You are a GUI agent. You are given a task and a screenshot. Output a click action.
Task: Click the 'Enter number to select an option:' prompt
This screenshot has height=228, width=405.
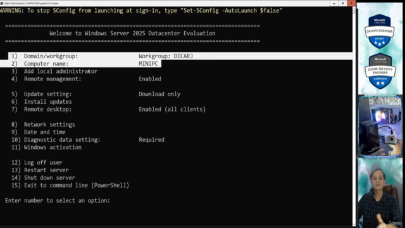(x=58, y=201)
